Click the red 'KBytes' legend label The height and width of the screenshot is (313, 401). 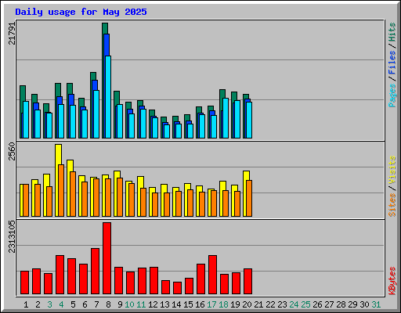tap(392, 281)
